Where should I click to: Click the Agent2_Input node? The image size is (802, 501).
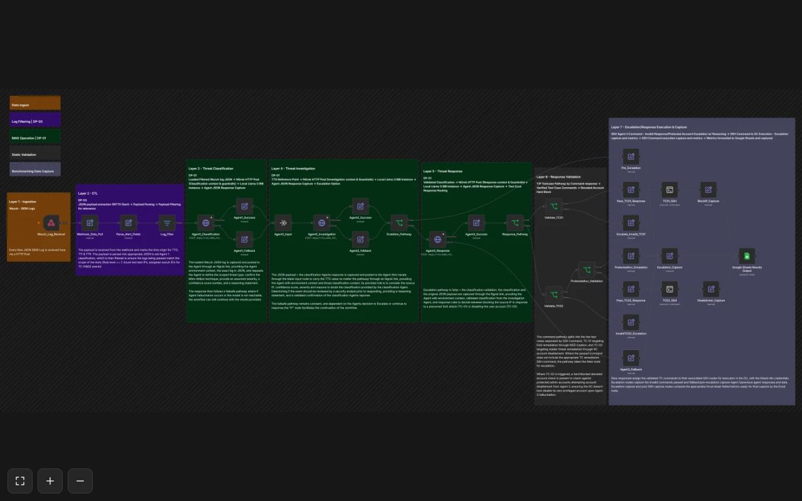point(283,222)
